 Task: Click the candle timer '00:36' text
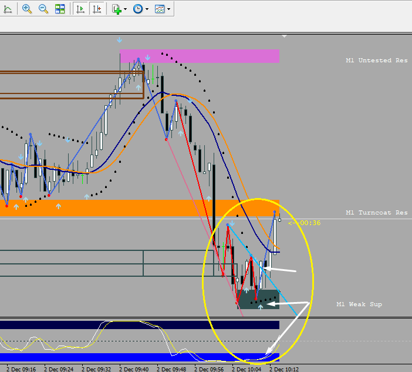click(310, 223)
